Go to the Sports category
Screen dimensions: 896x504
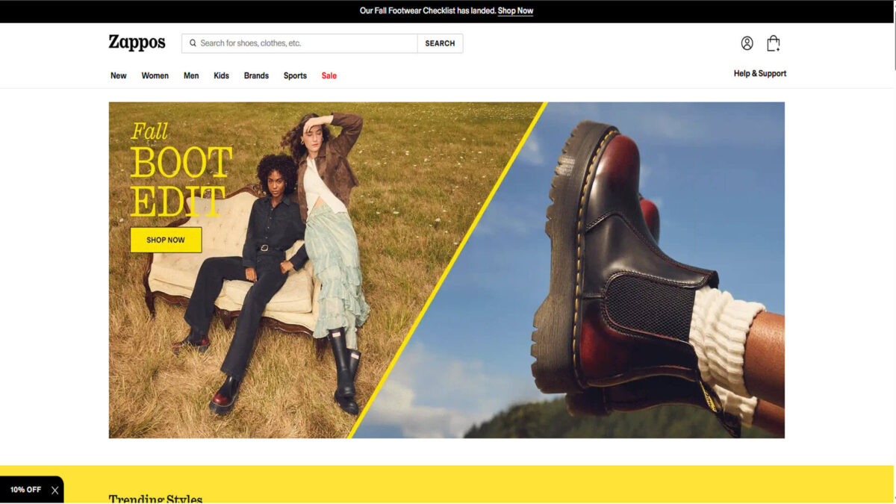click(295, 75)
